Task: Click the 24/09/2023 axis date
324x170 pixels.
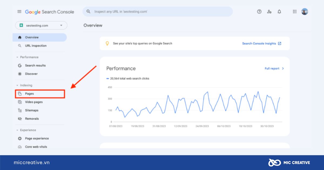Action: (x=202, y=126)
